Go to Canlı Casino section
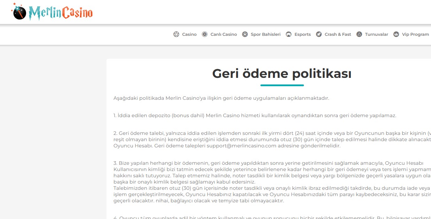 (224, 34)
